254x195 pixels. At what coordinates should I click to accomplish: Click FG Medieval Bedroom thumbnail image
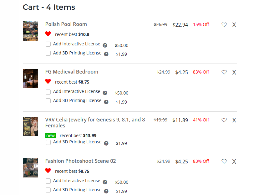coord(30,79)
